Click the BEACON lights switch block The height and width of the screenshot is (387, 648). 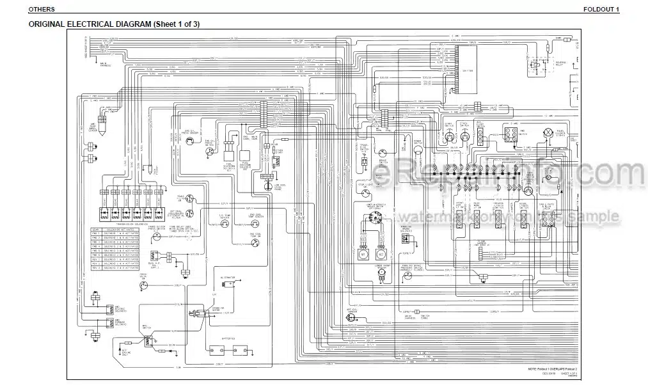[498, 220]
